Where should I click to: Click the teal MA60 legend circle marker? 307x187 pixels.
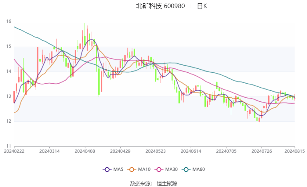point(187,169)
